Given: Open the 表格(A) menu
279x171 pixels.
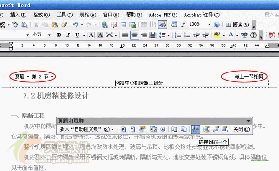Looking at the screenshot, I should (88, 15).
